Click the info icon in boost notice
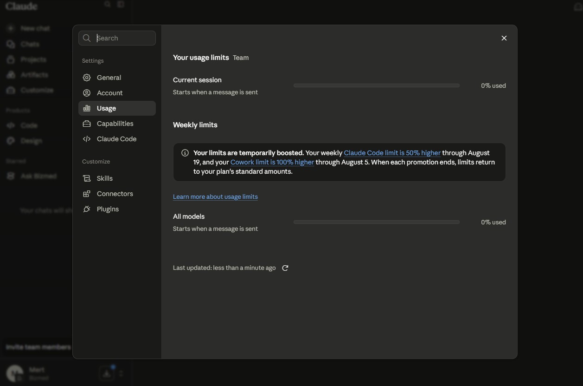The width and height of the screenshot is (583, 386). pos(185,153)
